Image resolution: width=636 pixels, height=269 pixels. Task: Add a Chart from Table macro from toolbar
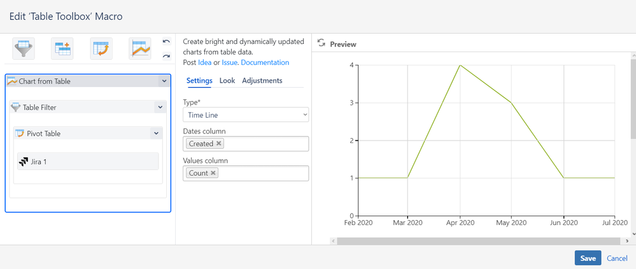(140, 49)
